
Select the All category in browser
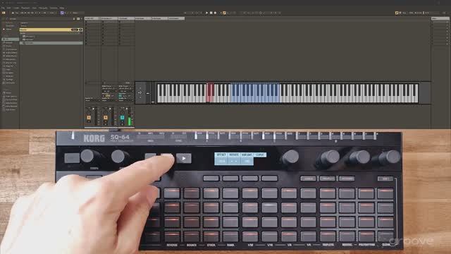click(x=11, y=40)
